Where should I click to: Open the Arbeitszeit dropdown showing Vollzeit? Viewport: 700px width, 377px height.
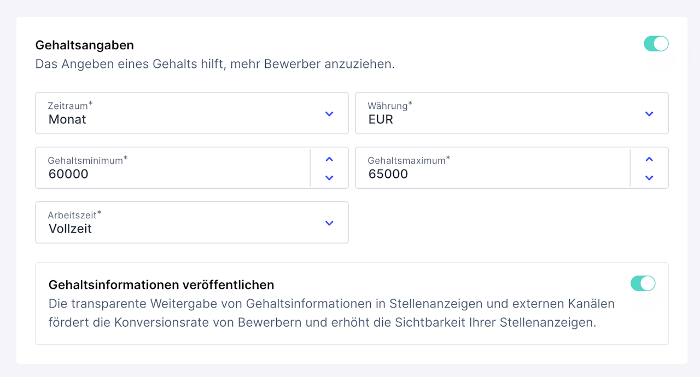coord(180,223)
